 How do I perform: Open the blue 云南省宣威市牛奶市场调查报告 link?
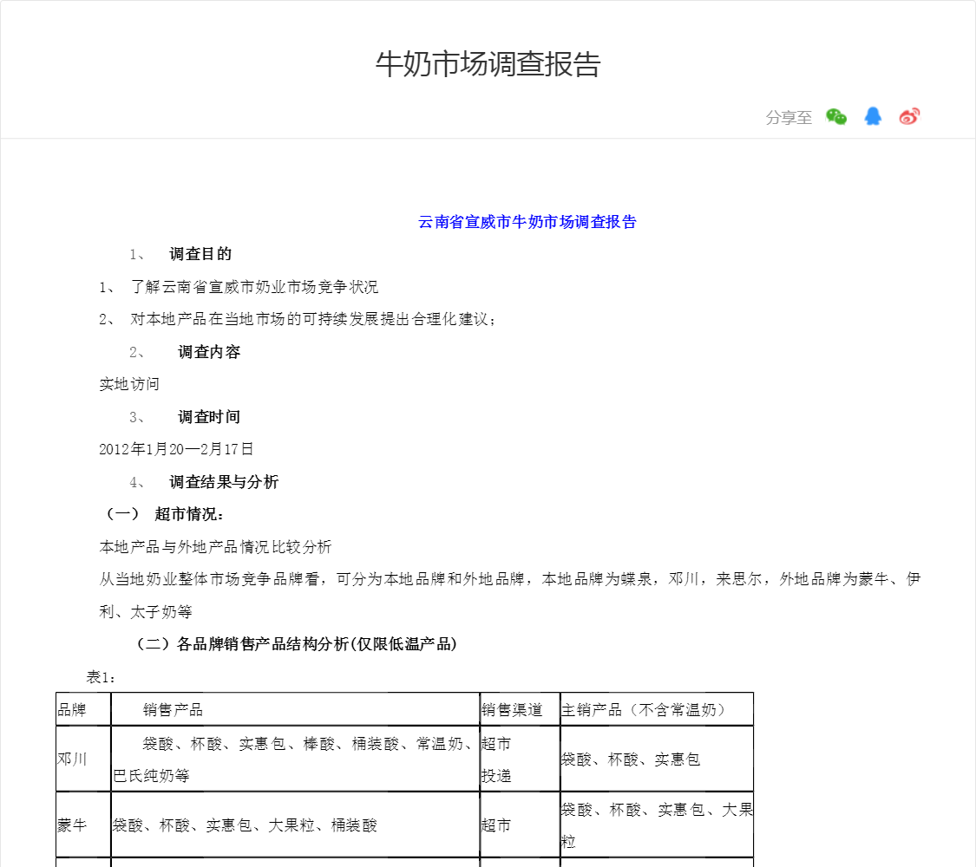(527, 222)
